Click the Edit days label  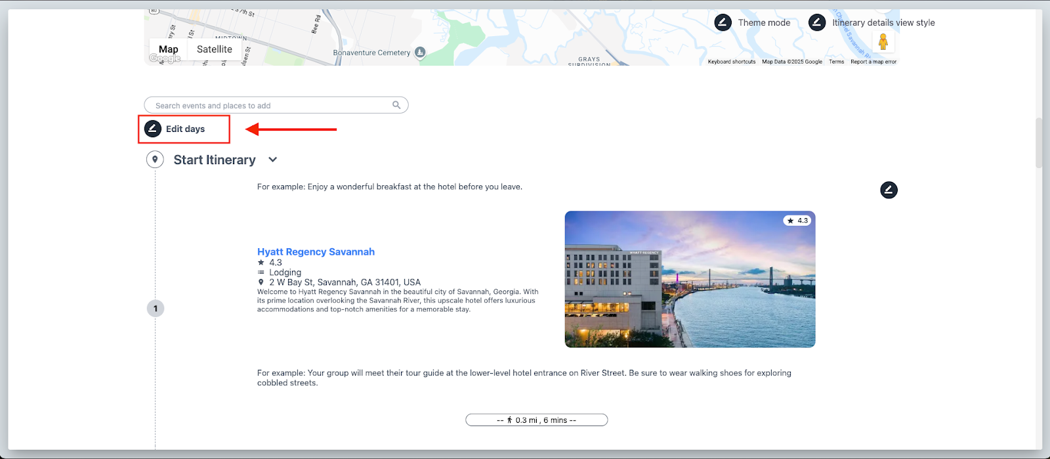pyautogui.click(x=185, y=129)
